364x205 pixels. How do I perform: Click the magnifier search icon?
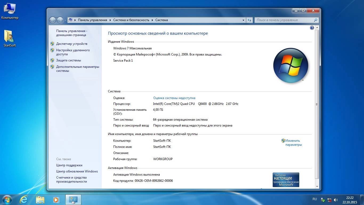(316, 20)
